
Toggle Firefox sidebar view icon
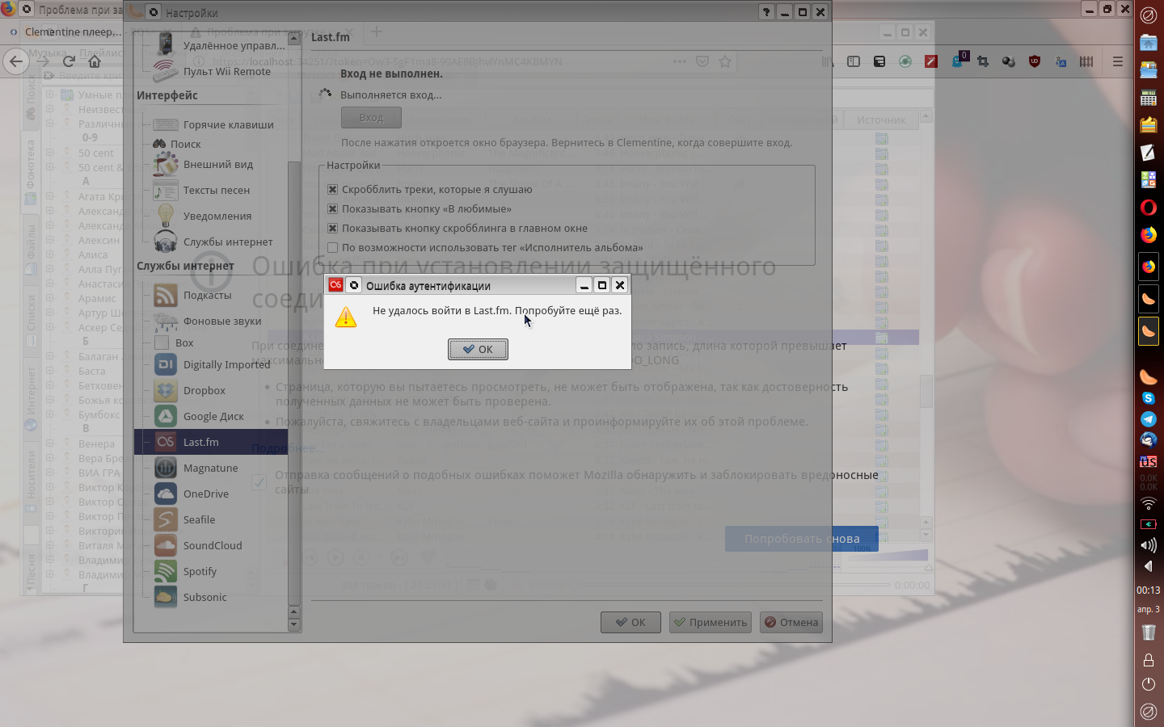coord(854,61)
